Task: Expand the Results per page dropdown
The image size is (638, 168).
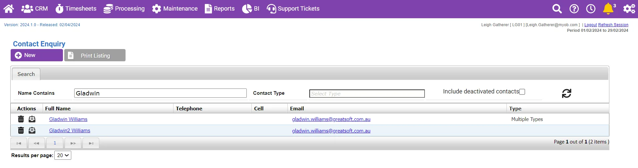Action: 63,155
